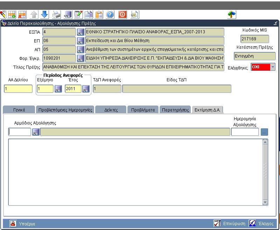The image size is (280, 230).
Task: Click the Έτος field showing 2011
Action: [73, 89]
